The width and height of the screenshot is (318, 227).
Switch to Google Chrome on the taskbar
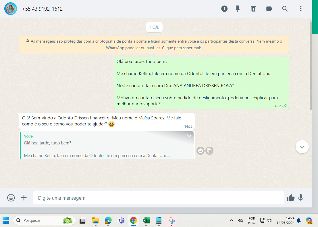(134, 220)
